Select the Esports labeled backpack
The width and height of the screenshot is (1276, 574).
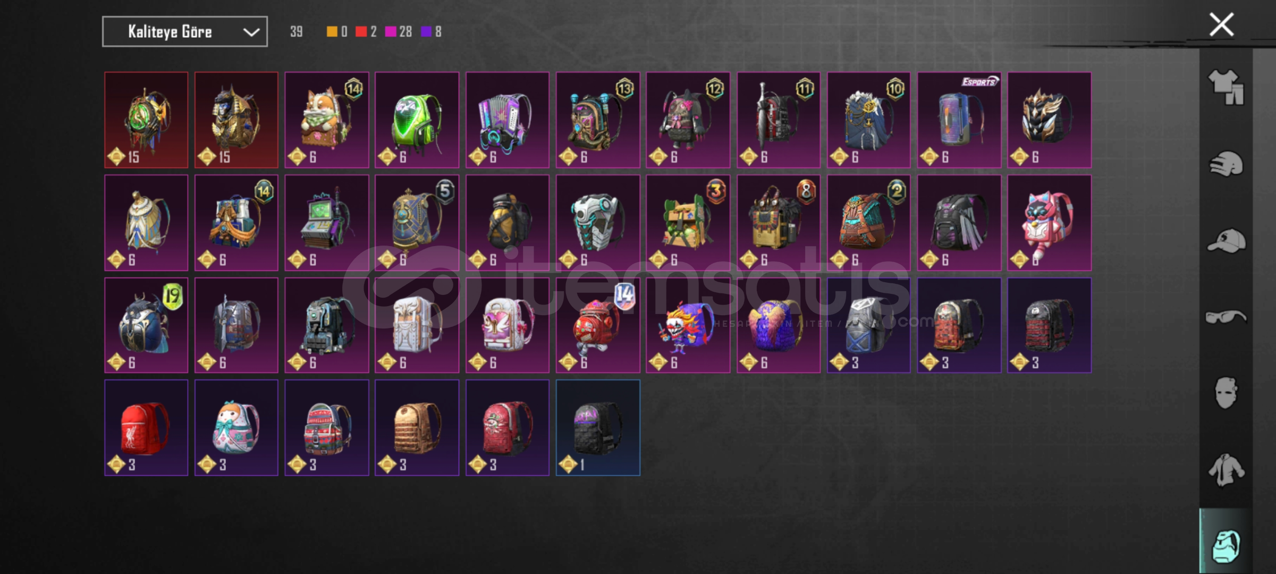[959, 120]
